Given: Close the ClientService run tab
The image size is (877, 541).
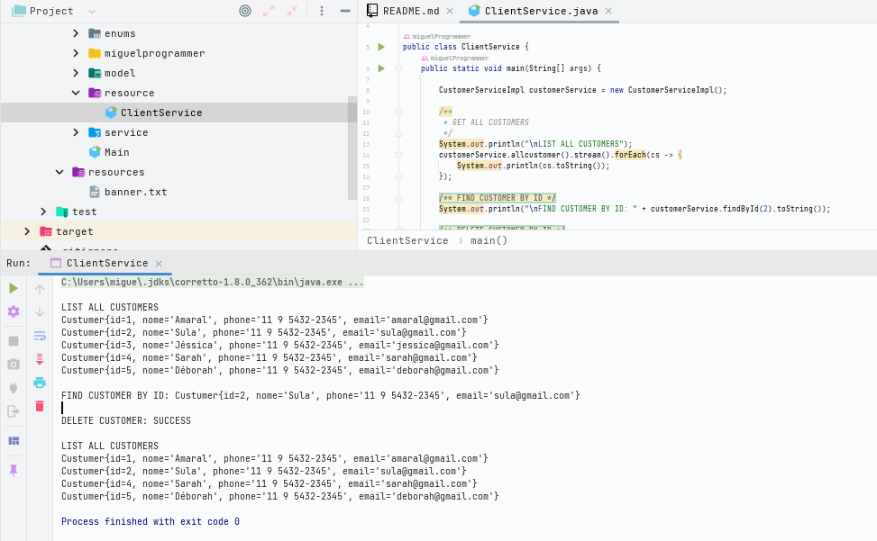Looking at the screenshot, I should click(159, 264).
